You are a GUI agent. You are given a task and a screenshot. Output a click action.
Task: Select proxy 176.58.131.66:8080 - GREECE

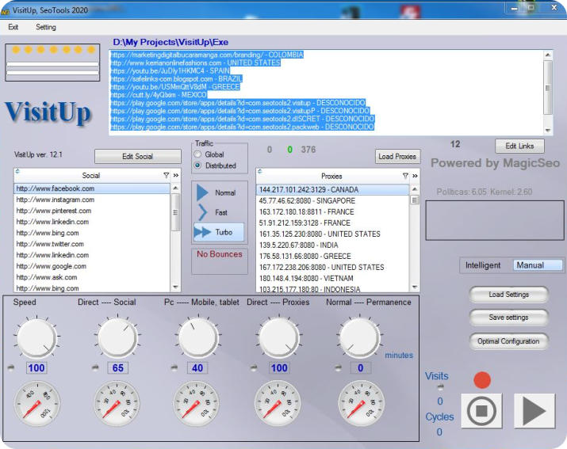(333, 256)
